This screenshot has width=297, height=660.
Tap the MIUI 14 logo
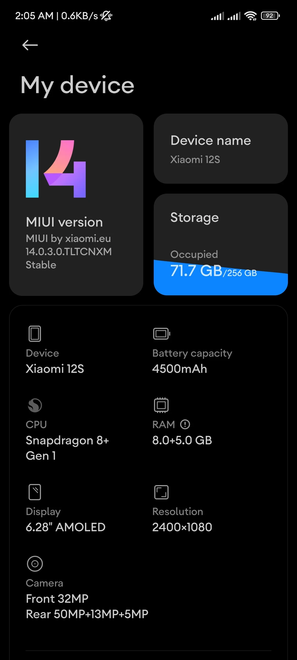[x=56, y=169]
